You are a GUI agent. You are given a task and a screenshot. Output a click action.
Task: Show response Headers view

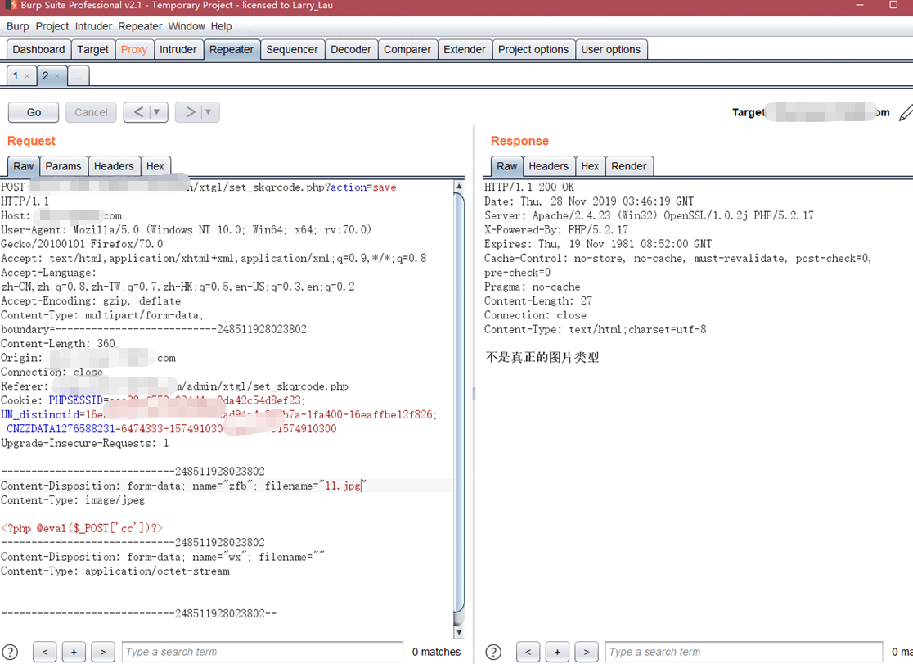click(548, 166)
